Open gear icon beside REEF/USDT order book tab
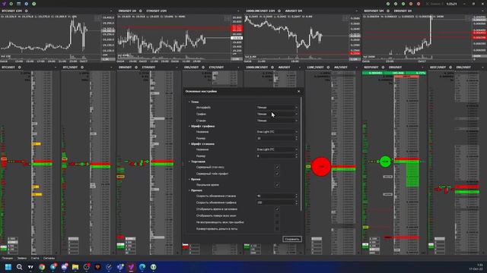This screenshot has height=273, width=487. pos(450,67)
